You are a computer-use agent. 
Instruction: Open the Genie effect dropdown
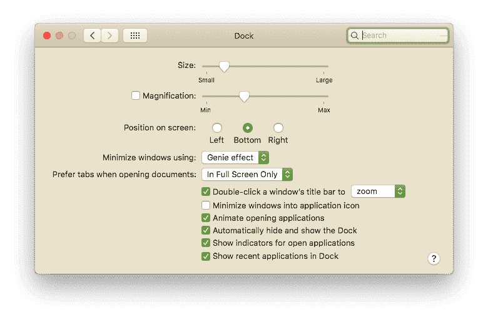click(235, 158)
